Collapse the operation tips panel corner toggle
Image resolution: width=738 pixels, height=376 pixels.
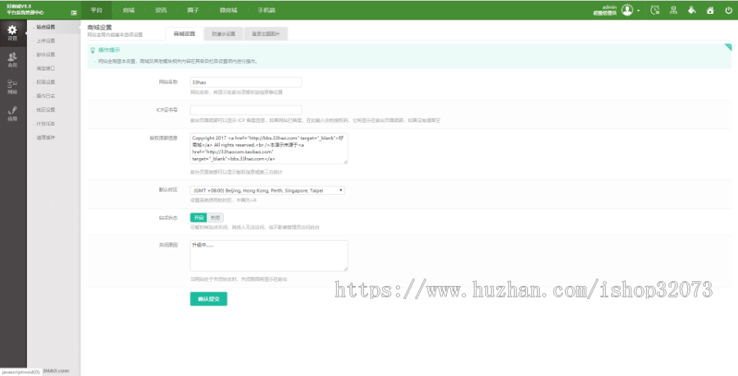point(728,47)
